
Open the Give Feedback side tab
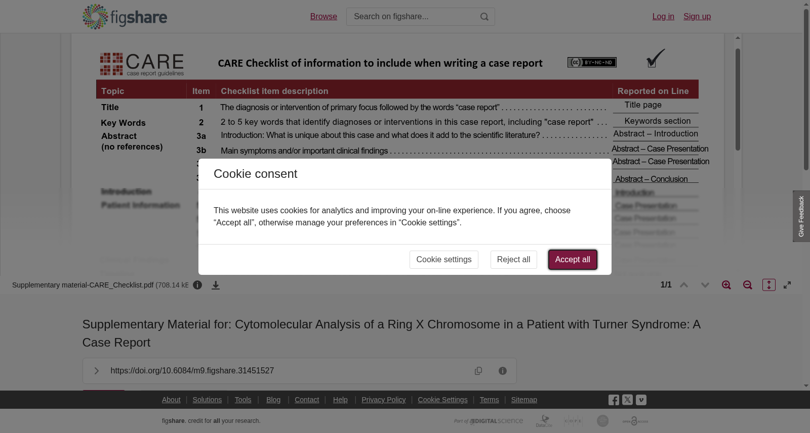[801, 216]
